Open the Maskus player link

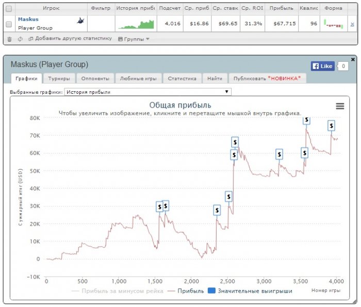click(x=28, y=20)
